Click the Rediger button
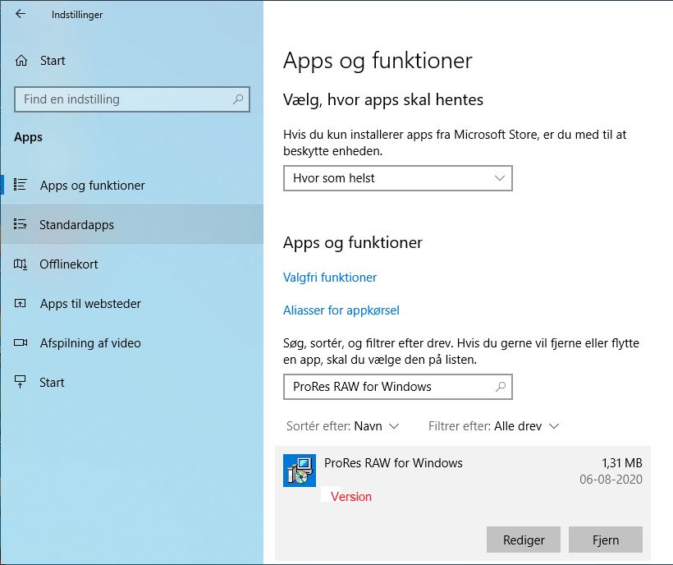Screen dimensions: 673x565 point(524,540)
